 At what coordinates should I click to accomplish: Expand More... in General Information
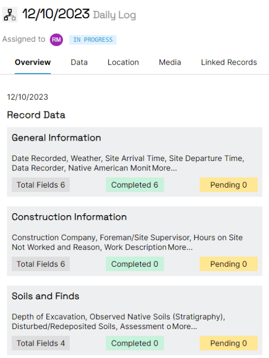pos(164,168)
